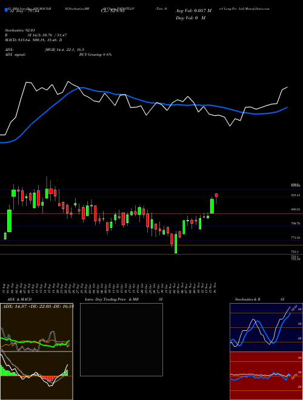Click the BUY Growing @ 6% signal text

(95, 55)
